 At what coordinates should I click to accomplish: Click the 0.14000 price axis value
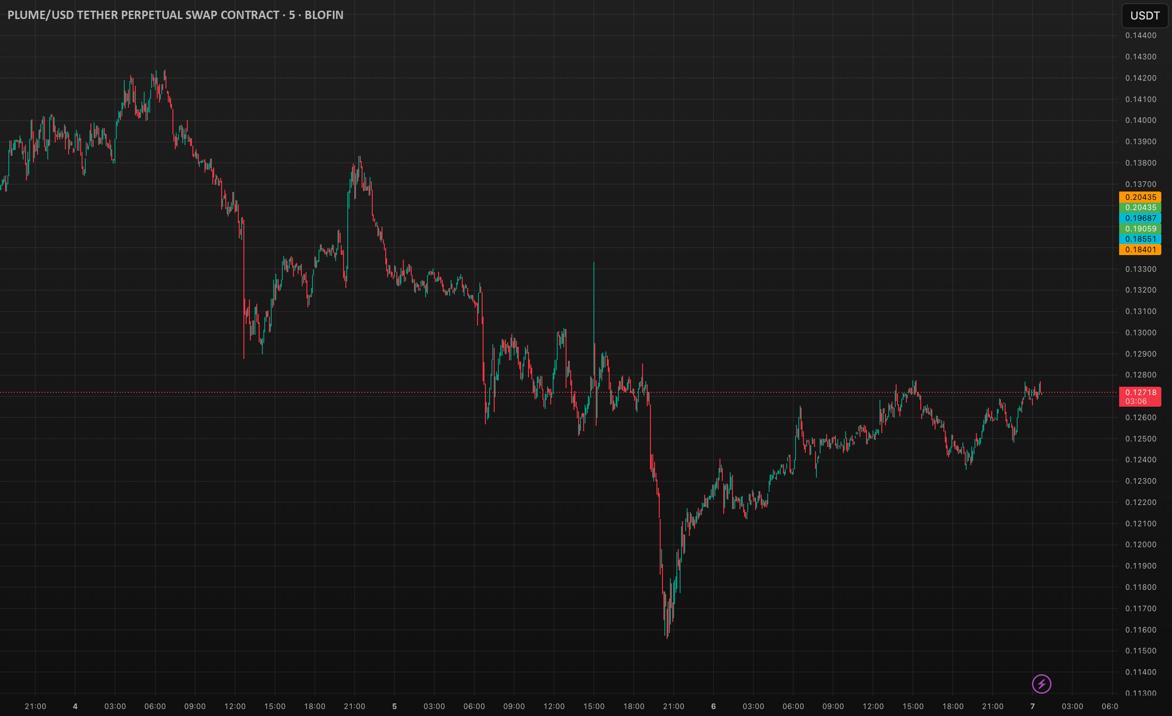[1140, 121]
